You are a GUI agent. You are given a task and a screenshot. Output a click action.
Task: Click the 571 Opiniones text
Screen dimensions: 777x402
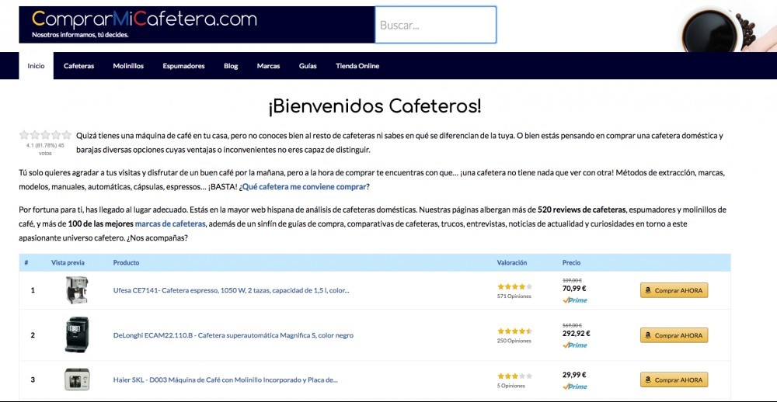[x=514, y=296]
